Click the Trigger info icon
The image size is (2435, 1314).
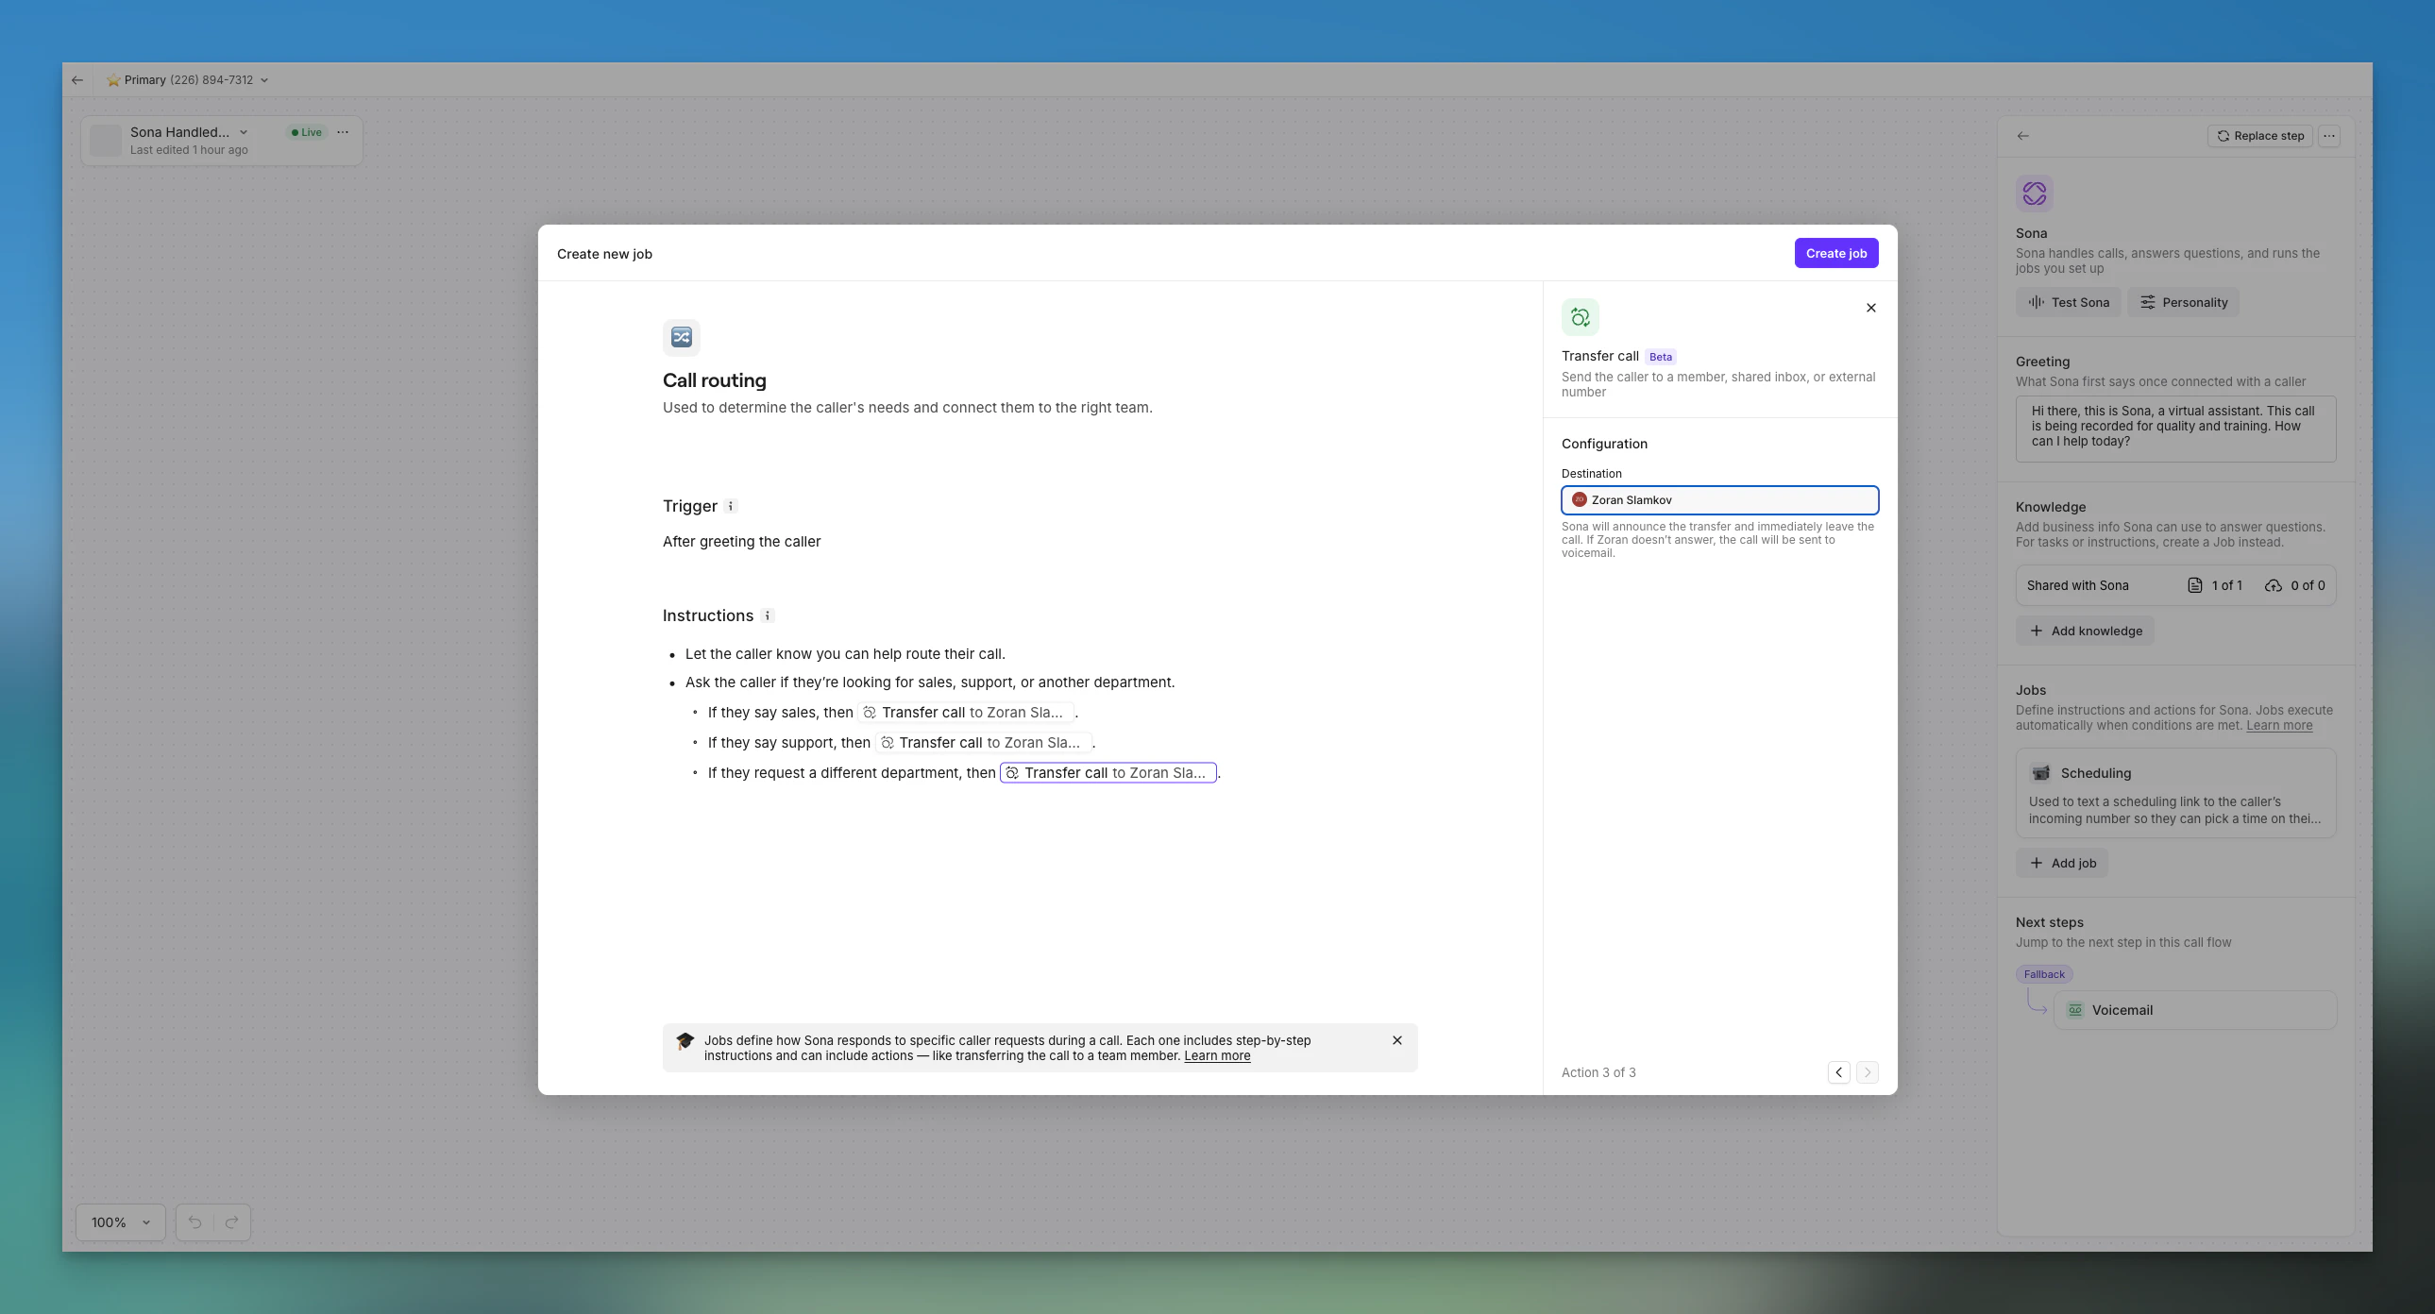click(731, 507)
